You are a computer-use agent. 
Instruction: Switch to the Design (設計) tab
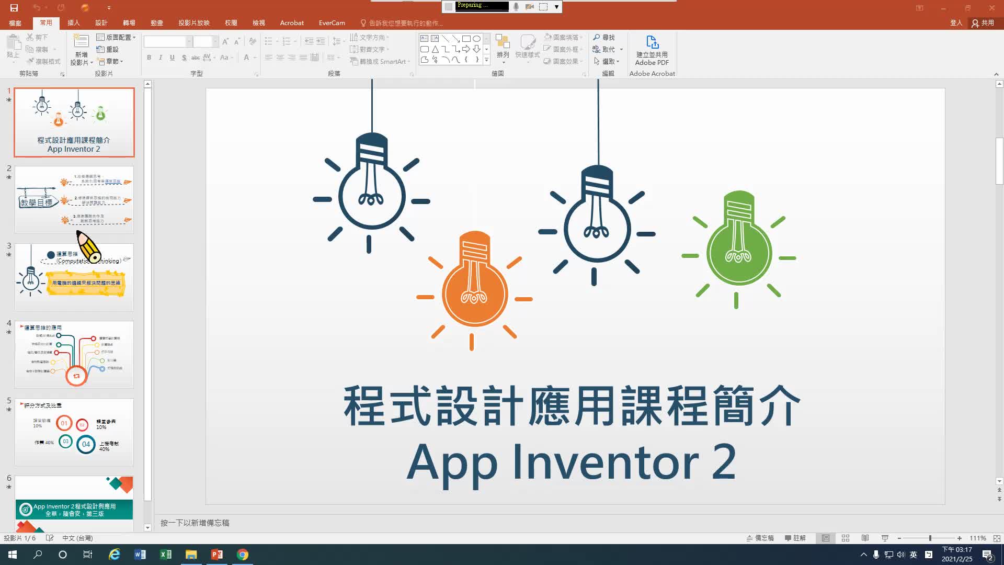pos(101,23)
